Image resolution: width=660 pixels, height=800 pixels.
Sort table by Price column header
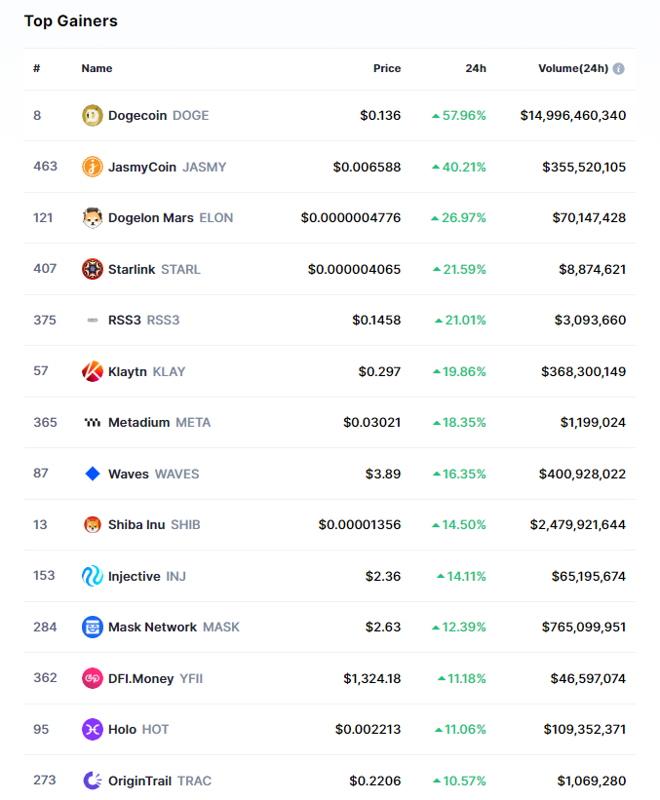click(x=387, y=68)
